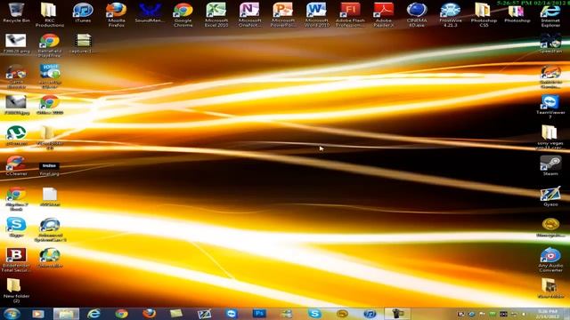Select the Steam desktop shortcut

550,165
